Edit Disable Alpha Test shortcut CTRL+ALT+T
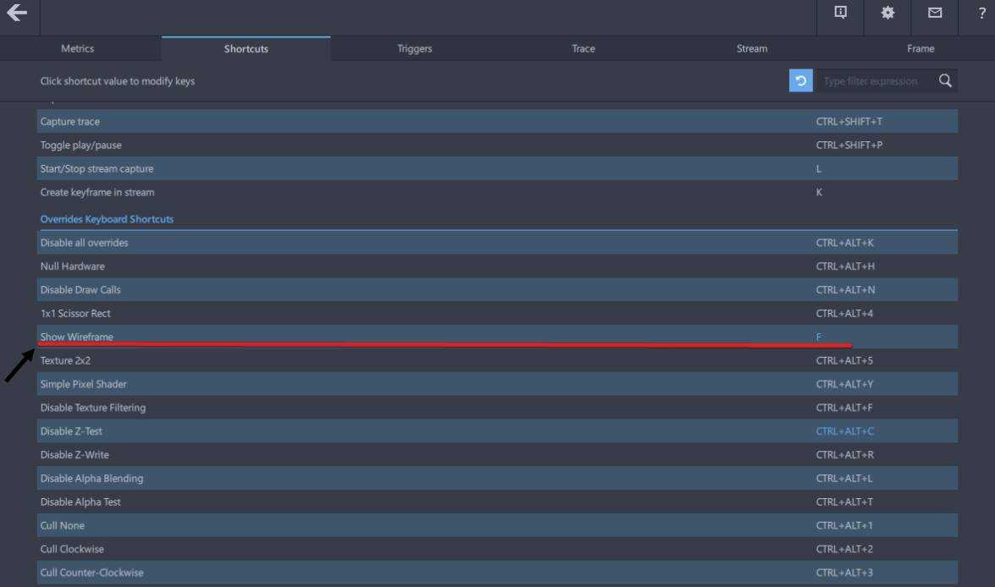Image resolution: width=995 pixels, height=587 pixels. pyautogui.click(x=844, y=502)
